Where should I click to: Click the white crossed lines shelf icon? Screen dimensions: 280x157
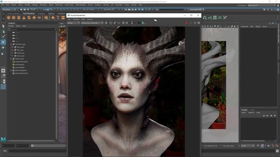[225, 17]
